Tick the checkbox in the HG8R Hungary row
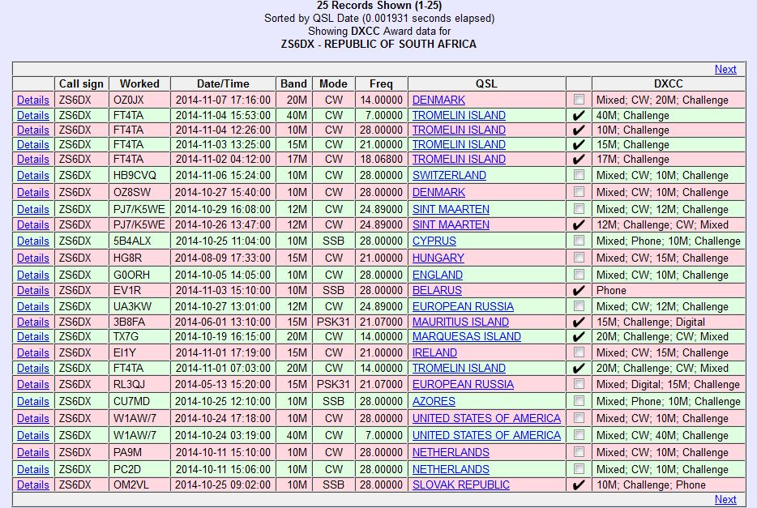The width and height of the screenshot is (757, 508). [x=579, y=257]
